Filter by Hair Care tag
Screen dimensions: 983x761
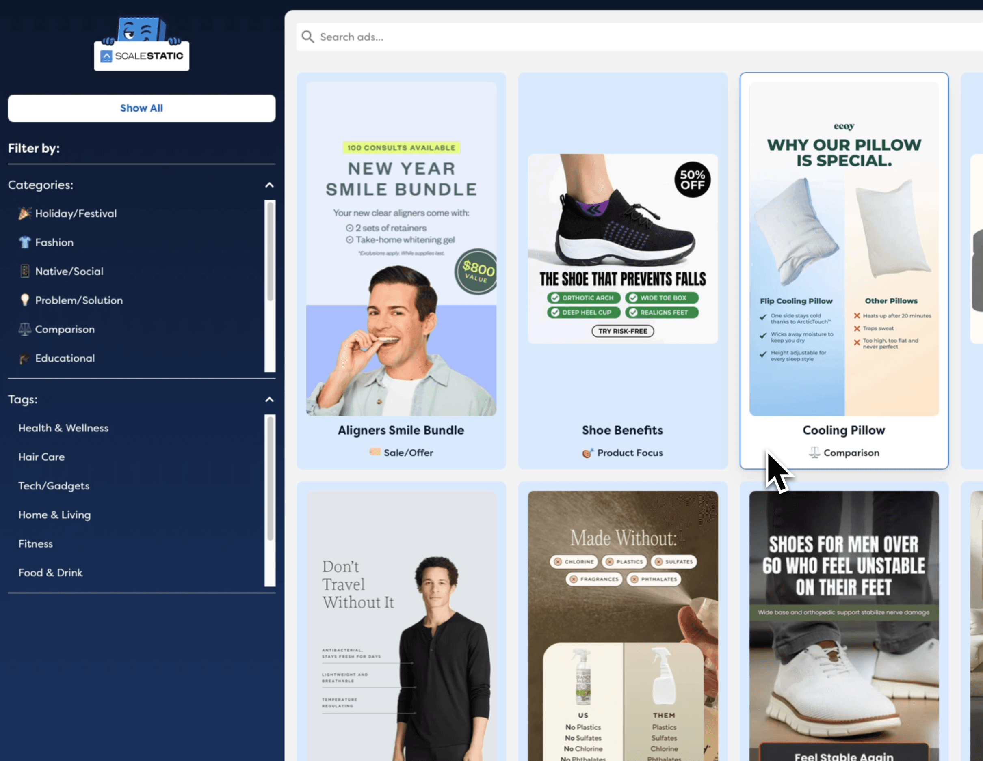click(x=41, y=457)
